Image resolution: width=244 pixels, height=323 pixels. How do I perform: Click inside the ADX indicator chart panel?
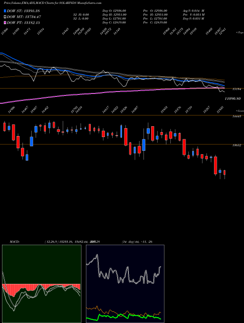pos(125,284)
